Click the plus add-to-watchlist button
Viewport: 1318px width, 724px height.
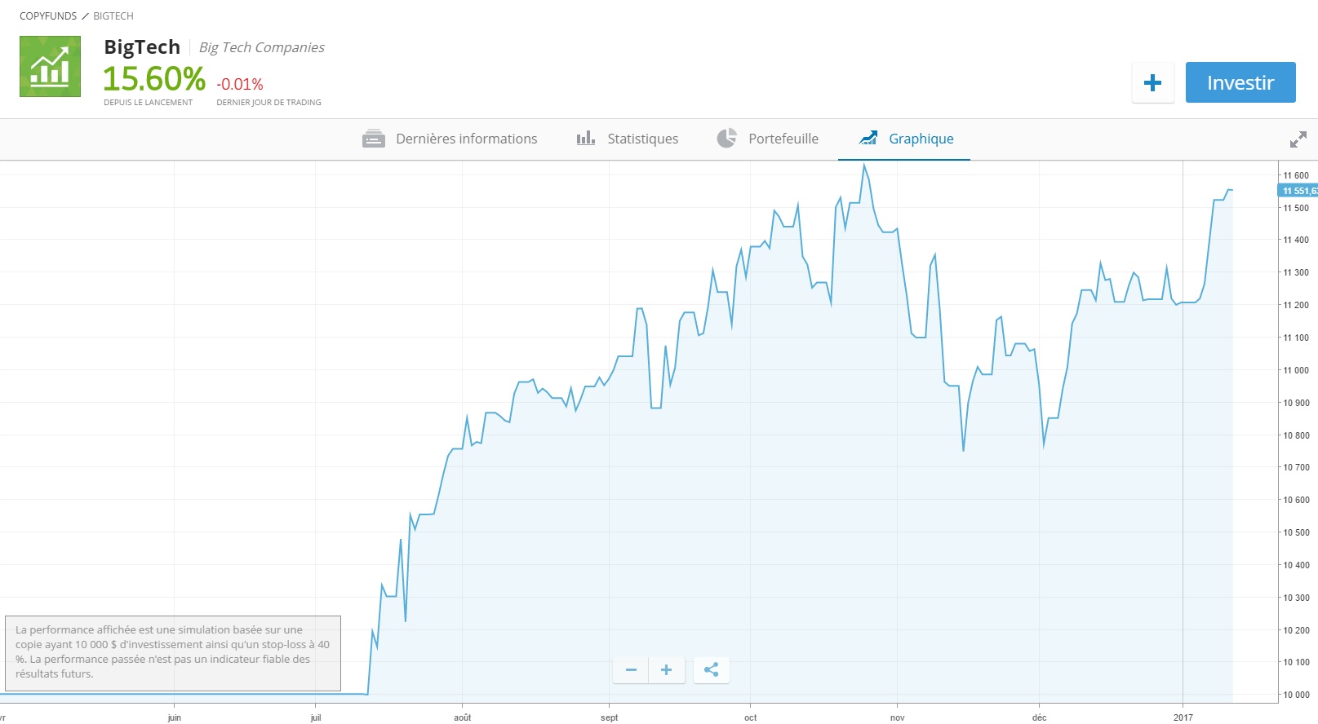[1152, 82]
